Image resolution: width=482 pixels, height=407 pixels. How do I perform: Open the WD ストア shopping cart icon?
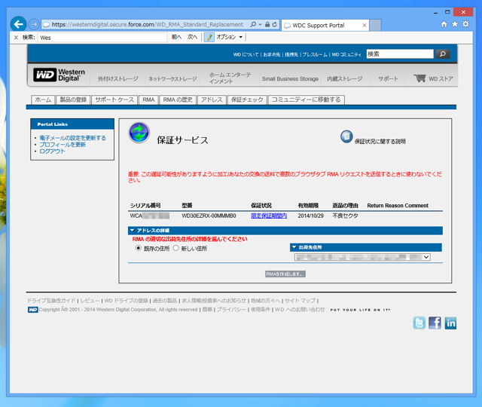click(419, 78)
